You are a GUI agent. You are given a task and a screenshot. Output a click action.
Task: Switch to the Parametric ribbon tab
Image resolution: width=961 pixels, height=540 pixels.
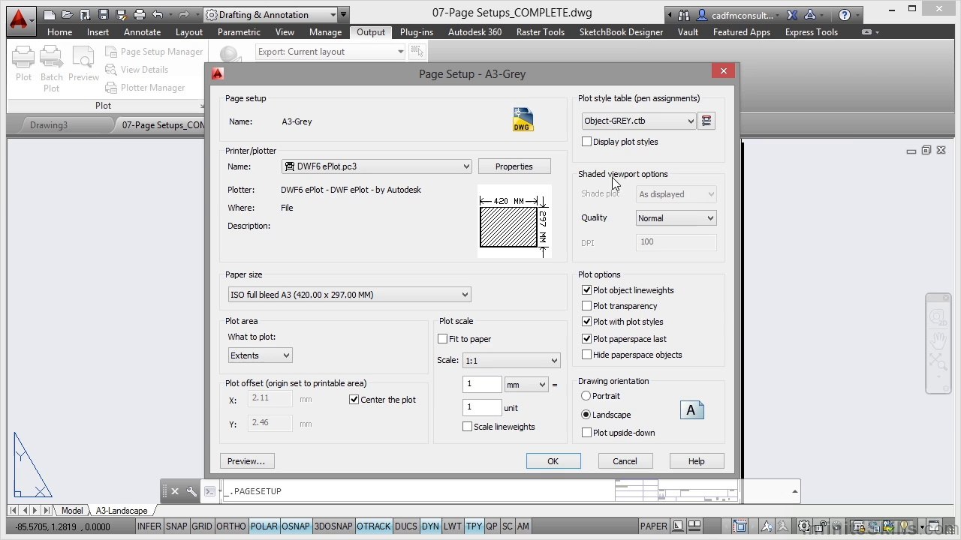[x=239, y=32]
